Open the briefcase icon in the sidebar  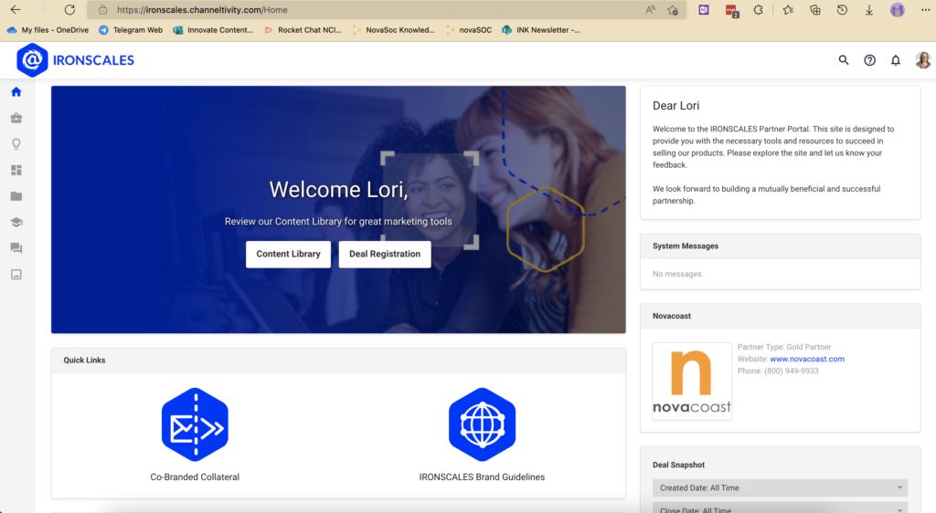point(16,118)
